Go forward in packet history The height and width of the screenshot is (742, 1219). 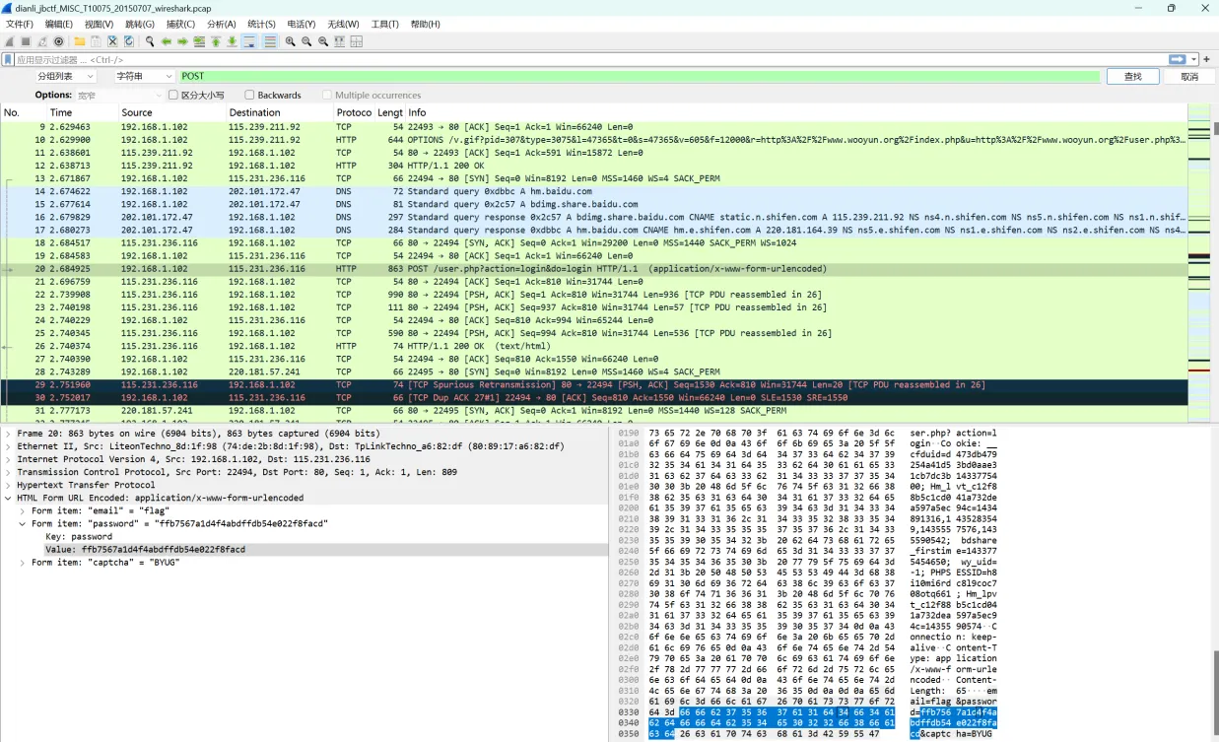click(182, 41)
